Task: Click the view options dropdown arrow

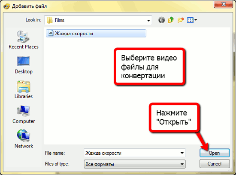Action: 196,20
